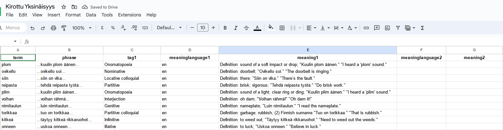The image size is (503, 130).
Task: Format as currency with pound icon
Action: [x=102, y=28]
